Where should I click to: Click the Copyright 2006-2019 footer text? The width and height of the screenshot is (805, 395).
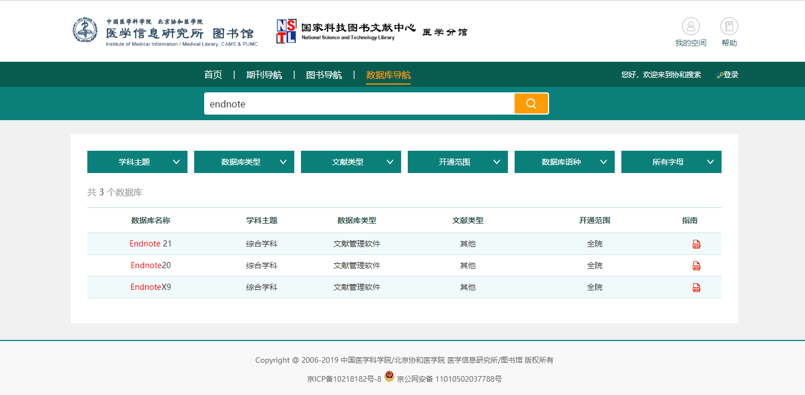coord(404,360)
